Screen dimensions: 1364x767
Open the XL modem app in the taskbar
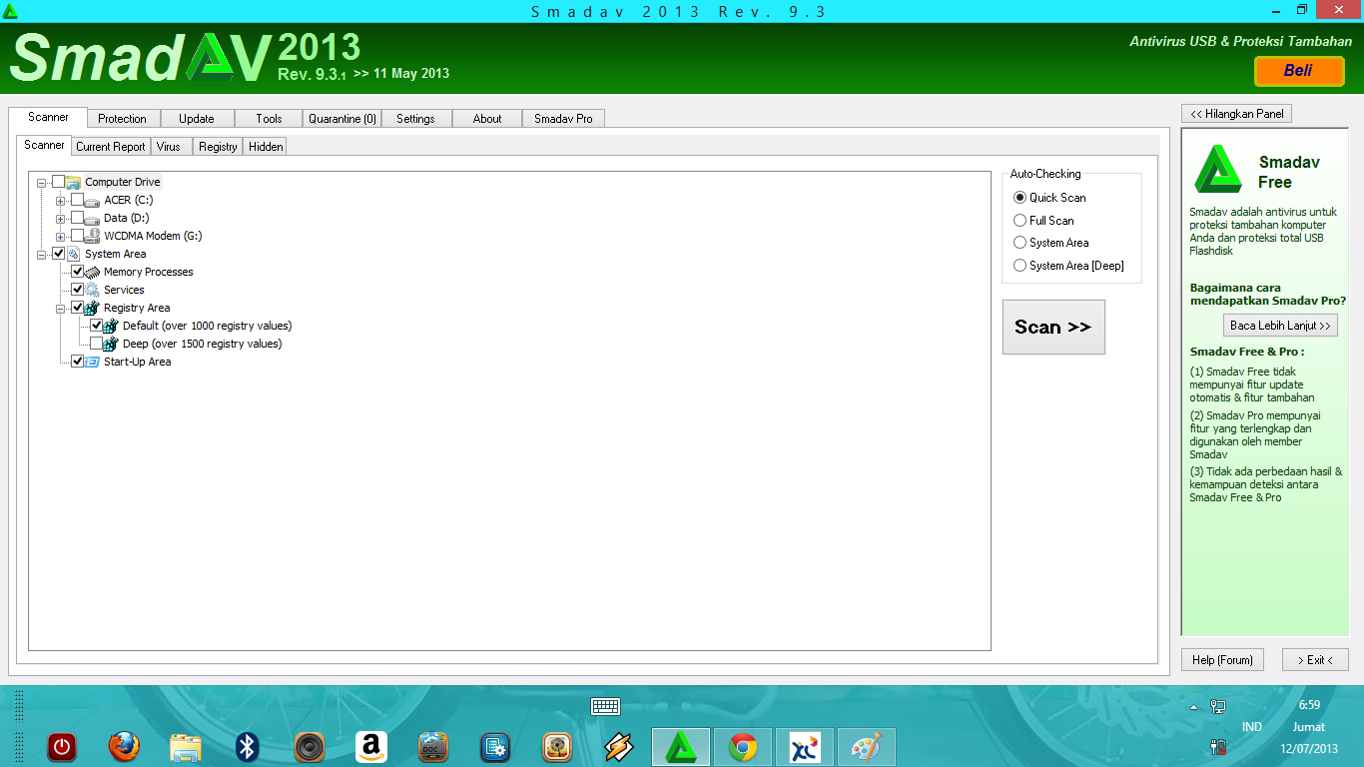[x=805, y=747]
